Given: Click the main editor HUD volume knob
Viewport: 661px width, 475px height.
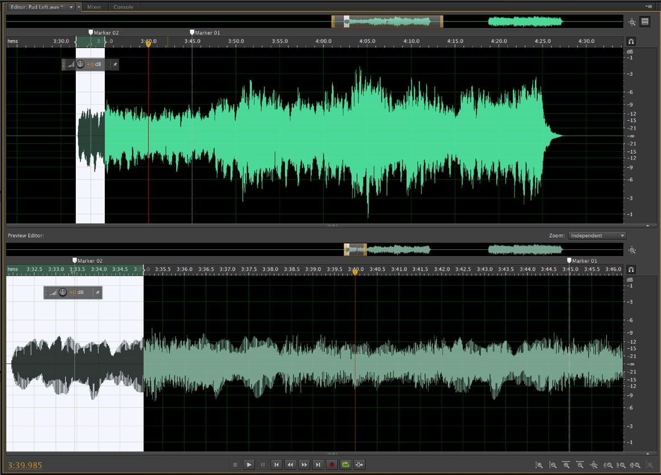Looking at the screenshot, I should (80, 64).
